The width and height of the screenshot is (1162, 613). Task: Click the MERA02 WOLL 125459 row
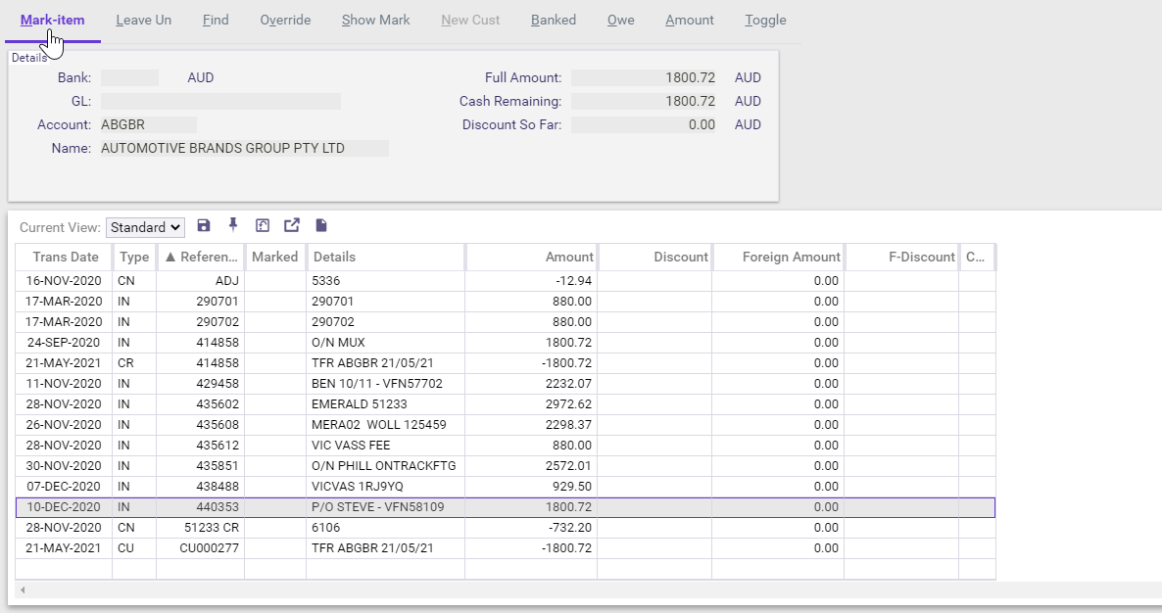[506, 425]
